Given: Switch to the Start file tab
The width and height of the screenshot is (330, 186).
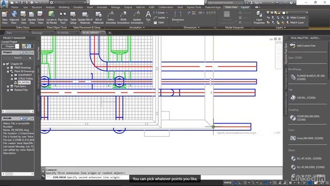Looking at the screenshot, I should point(9,33).
